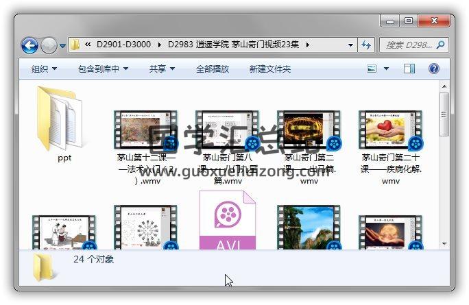The image size is (469, 305).
Task: Change view with the view icon
Action: point(372,69)
